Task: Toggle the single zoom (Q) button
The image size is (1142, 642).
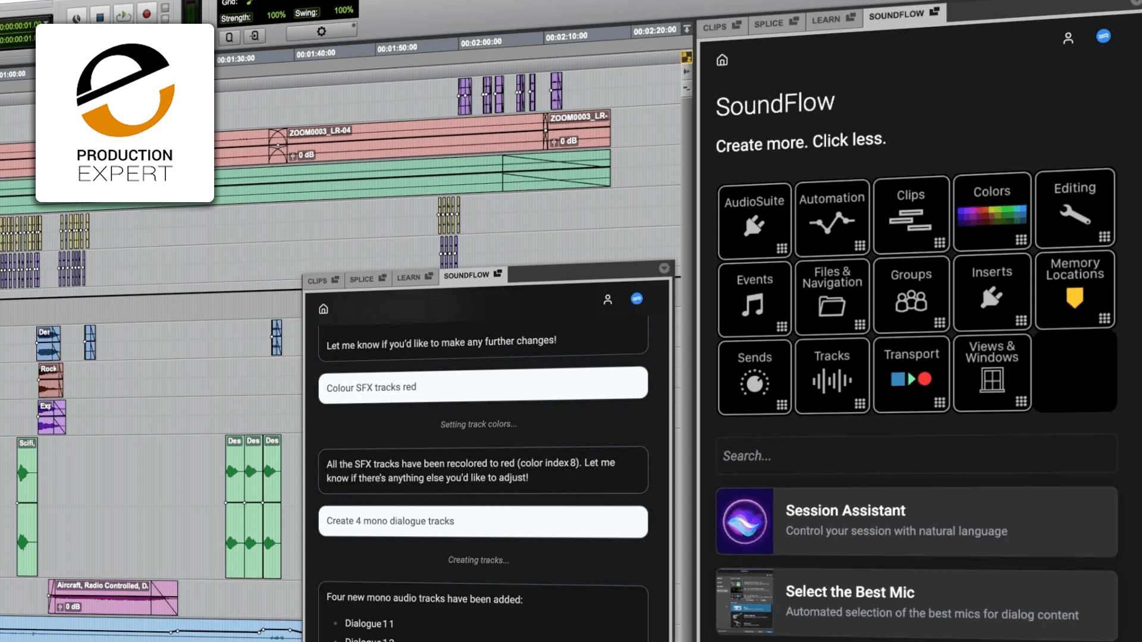Action: point(229,37)
